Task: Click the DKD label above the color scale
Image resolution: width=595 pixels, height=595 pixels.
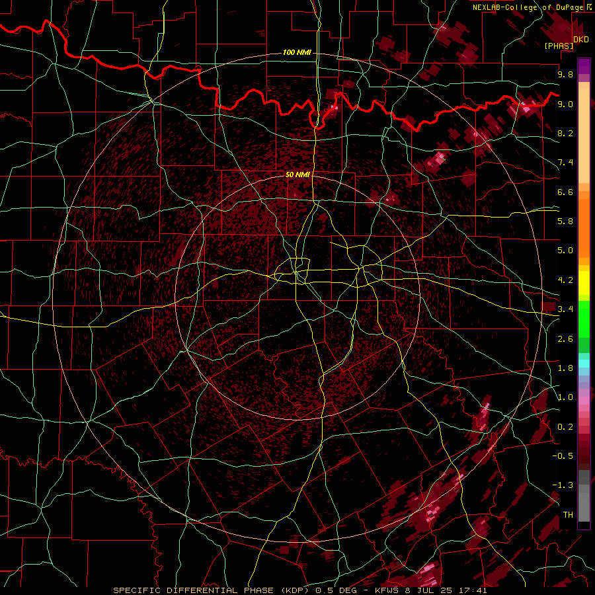Action: point(581,40)
